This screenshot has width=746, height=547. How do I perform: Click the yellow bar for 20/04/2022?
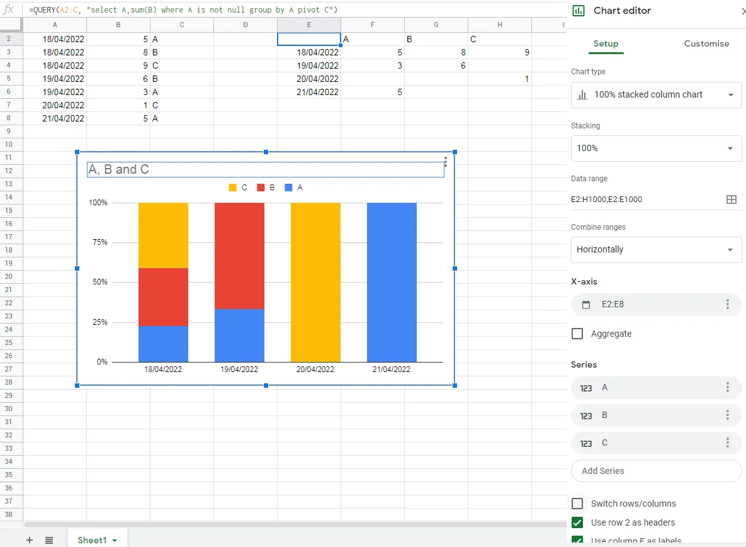[x=315, y=282]
